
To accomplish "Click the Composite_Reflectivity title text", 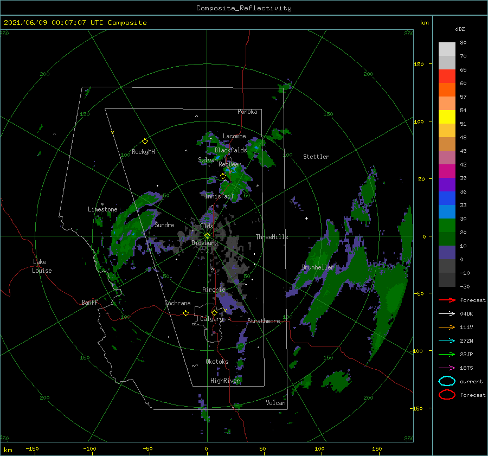I will pyautogui.click(x=244, y=8).
